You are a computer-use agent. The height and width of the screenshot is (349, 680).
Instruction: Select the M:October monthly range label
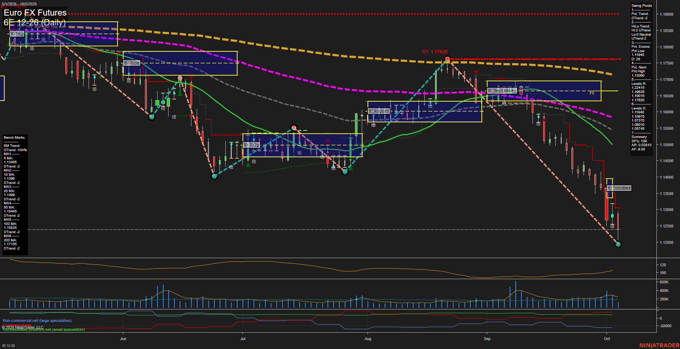(619, 188)
